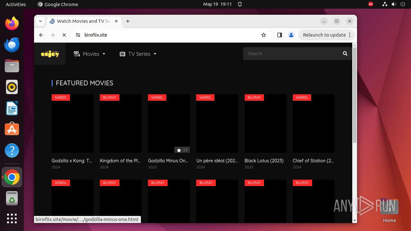Open Activities overview
411x231 pixels.
pos(16,4)
